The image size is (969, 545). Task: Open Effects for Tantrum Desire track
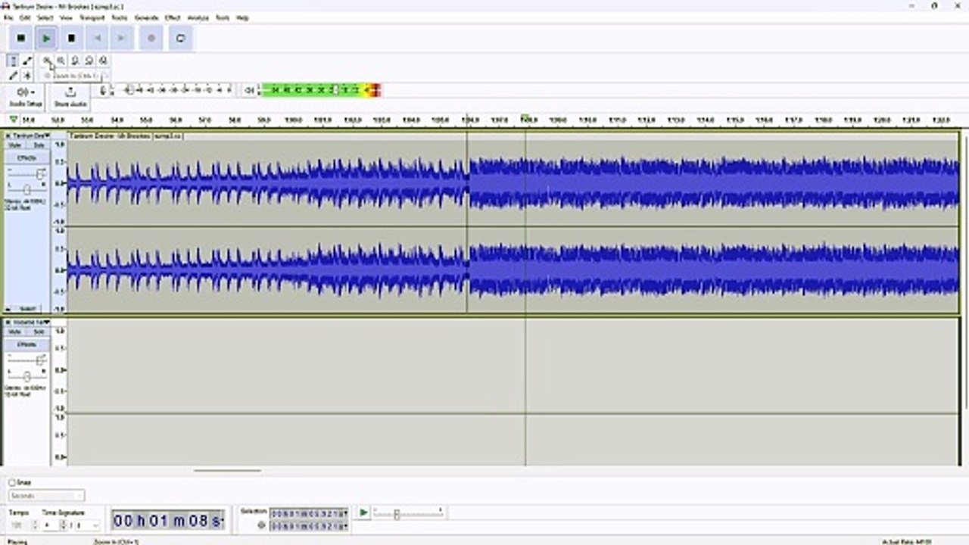pyautogui.click(x=26, y=157)
